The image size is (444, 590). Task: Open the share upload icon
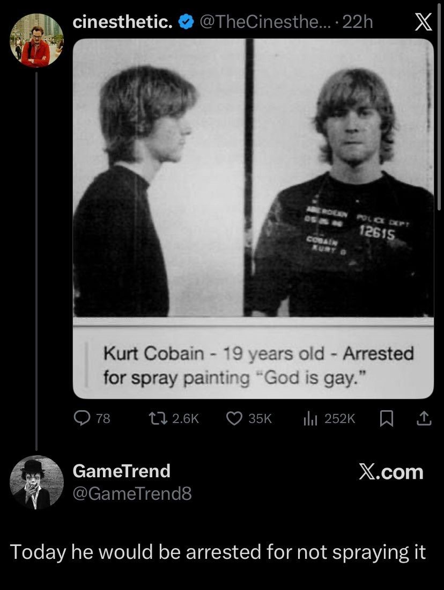[x=424, y=418]
